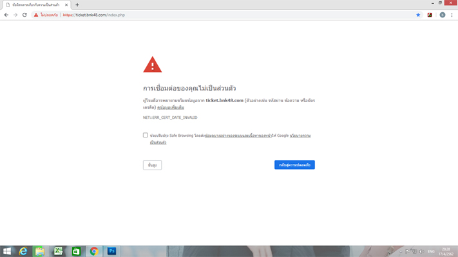Click the Windows Start button
Screen dimensions: 458x257
click(6, 251)
